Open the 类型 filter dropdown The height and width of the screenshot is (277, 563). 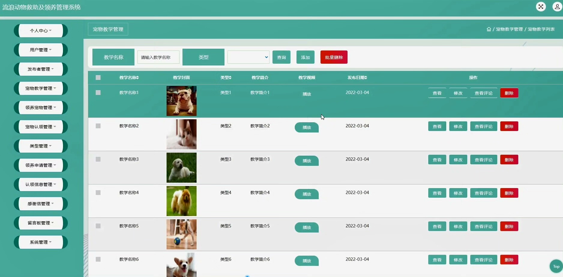click(248, 57)
